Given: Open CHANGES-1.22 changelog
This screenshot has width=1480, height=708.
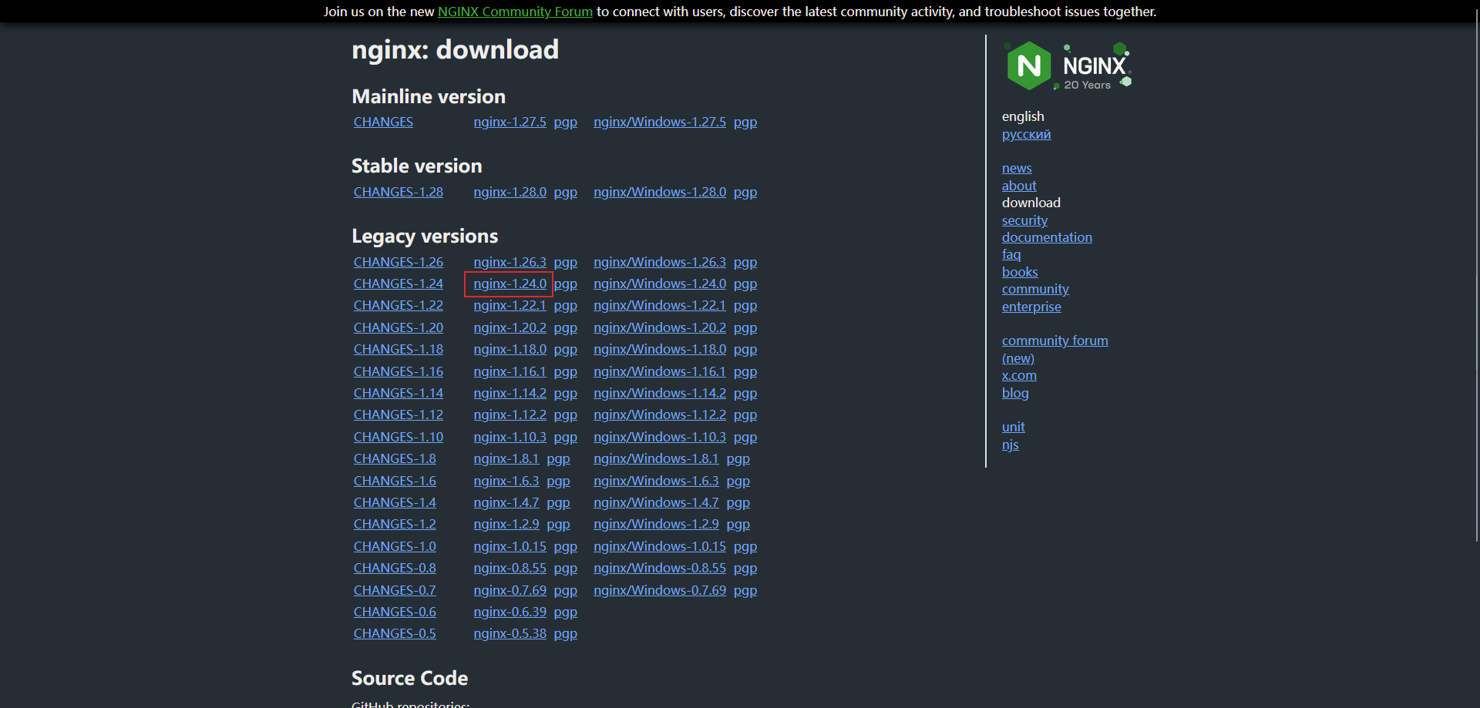Looking at the screenshot, I should coord(399,305).
